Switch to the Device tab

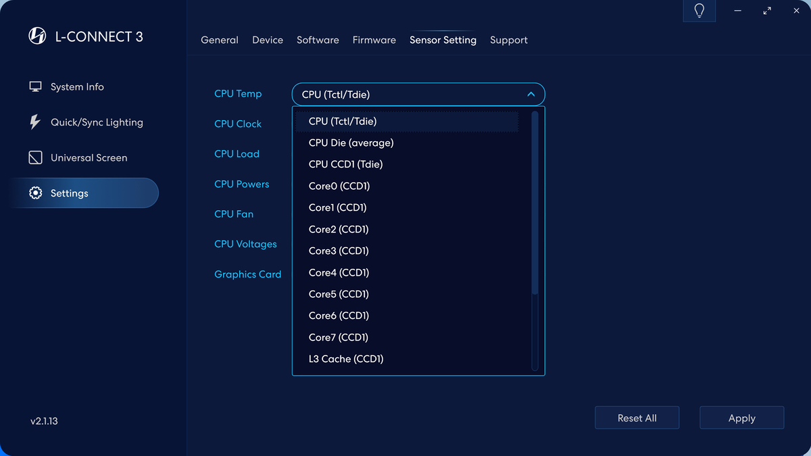point(268,40)
